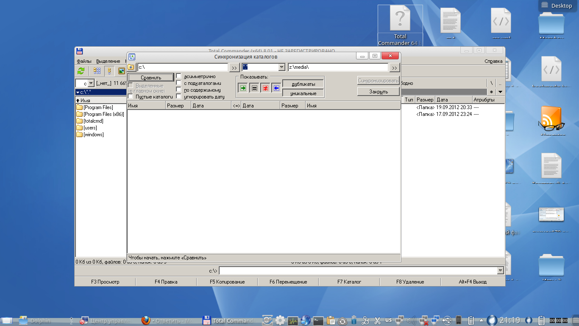The height and width of the screenshot is (326, 579).
Task: Switch keyboard layout via the us indicator
Action: coord(388,320)
